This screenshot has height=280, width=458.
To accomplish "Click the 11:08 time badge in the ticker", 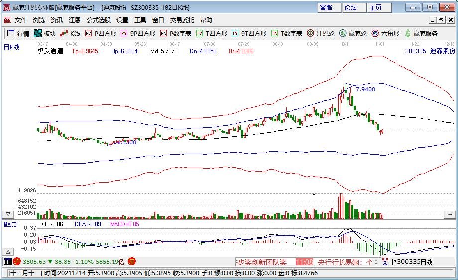I will click(304, 262).
